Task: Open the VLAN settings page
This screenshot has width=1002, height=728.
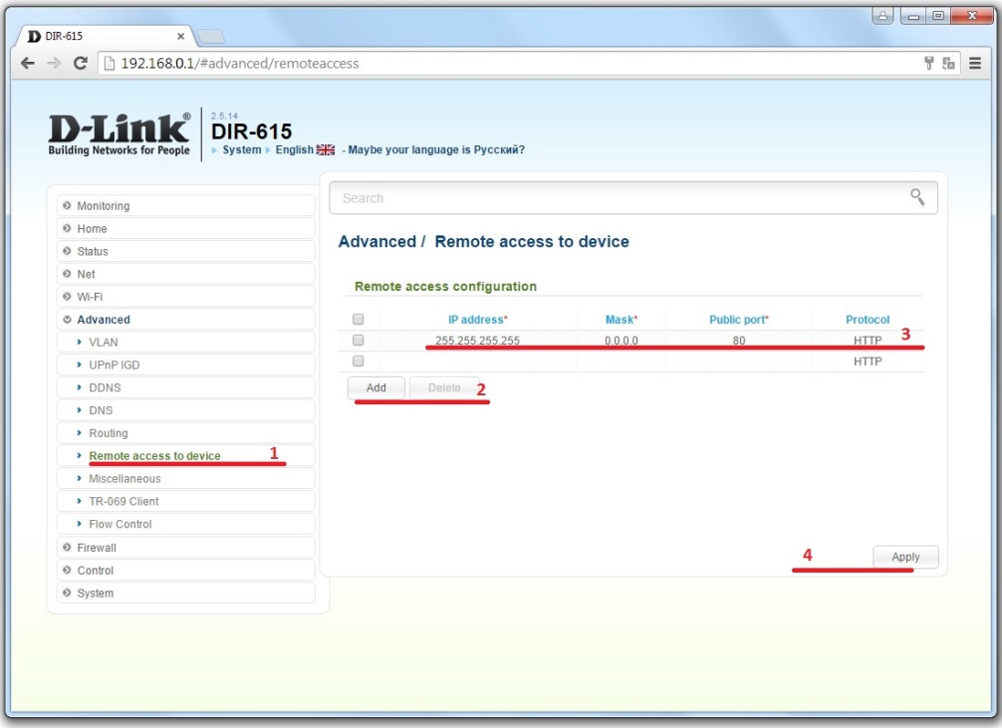Action: (x=185, y=342)
